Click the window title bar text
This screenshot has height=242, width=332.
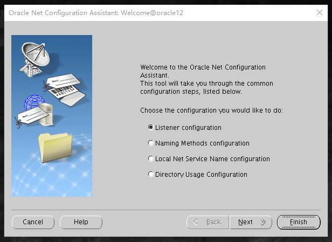coord(96,12)
